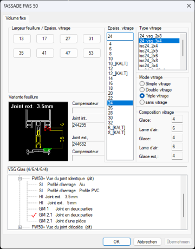The image size is (195, 249).
Task: Collapse FW50+ Vue du joint identique node
Action: pyautogui.click(x=20, y=179)
